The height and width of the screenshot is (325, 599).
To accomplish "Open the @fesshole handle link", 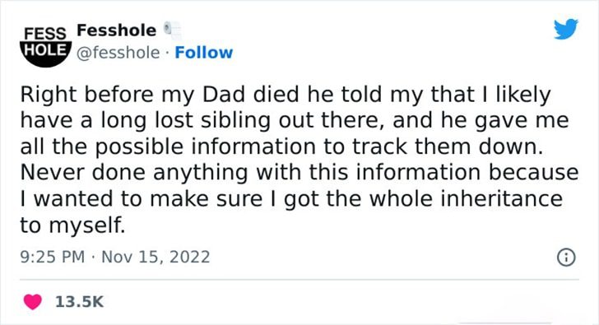I will click(118, 53).
